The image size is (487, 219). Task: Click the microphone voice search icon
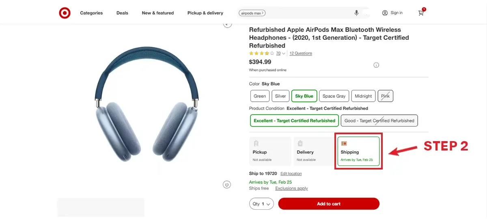coord(356,13)
